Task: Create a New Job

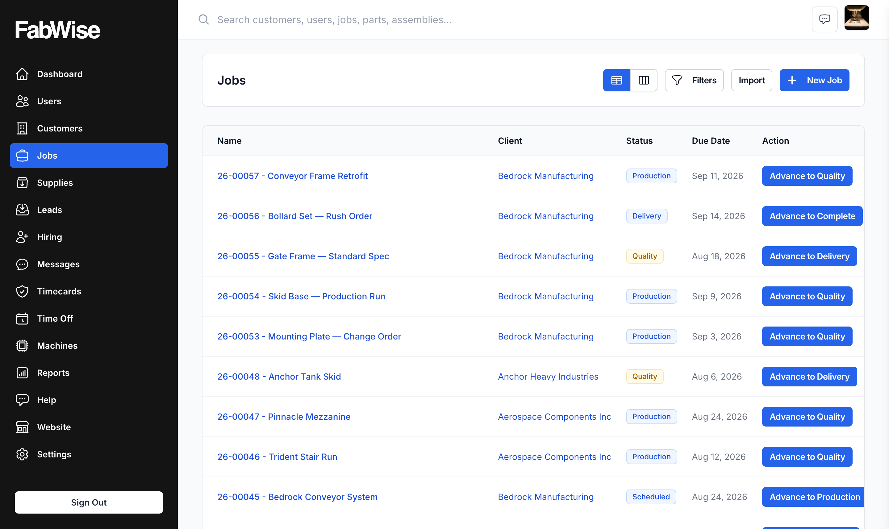Action: pyautogui.click(x=814, y=80)
